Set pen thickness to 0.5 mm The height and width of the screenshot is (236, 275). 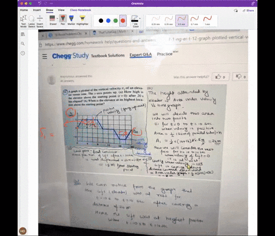point(182,21)
